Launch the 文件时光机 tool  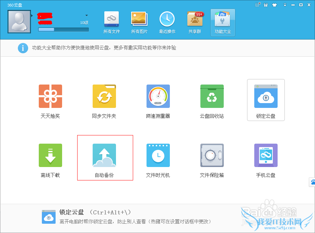[x=158, y=160]
